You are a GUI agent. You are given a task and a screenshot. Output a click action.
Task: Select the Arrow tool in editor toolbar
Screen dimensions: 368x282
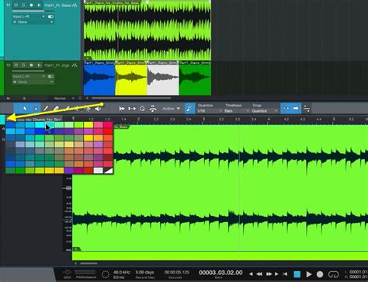click(25, 109)
